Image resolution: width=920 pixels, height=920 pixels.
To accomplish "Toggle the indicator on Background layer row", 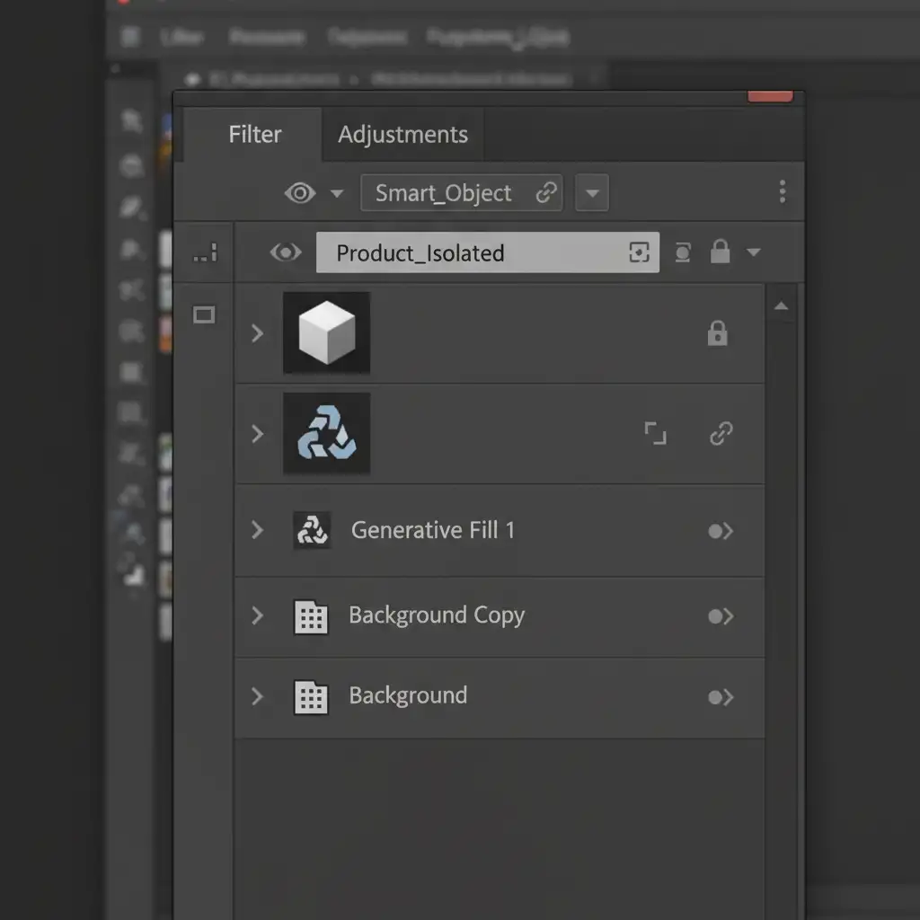I will (x=721, y=697).
